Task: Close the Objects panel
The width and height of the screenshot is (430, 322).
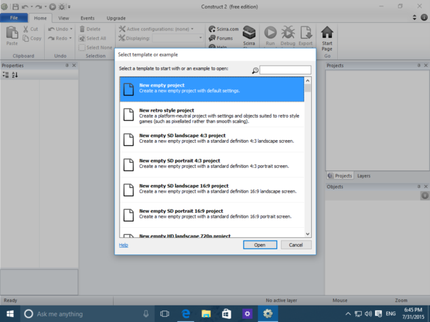Action: [426, 186]
